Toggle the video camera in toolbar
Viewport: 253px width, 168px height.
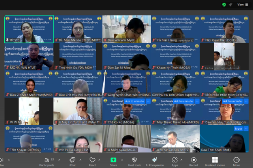pyautogui.click(x=2, y=160)
